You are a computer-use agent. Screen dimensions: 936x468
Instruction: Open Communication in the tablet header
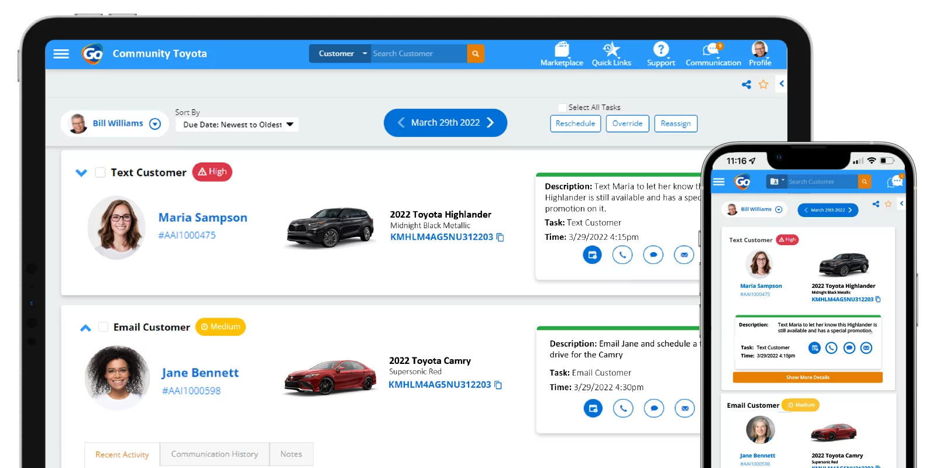coord(713,54)
